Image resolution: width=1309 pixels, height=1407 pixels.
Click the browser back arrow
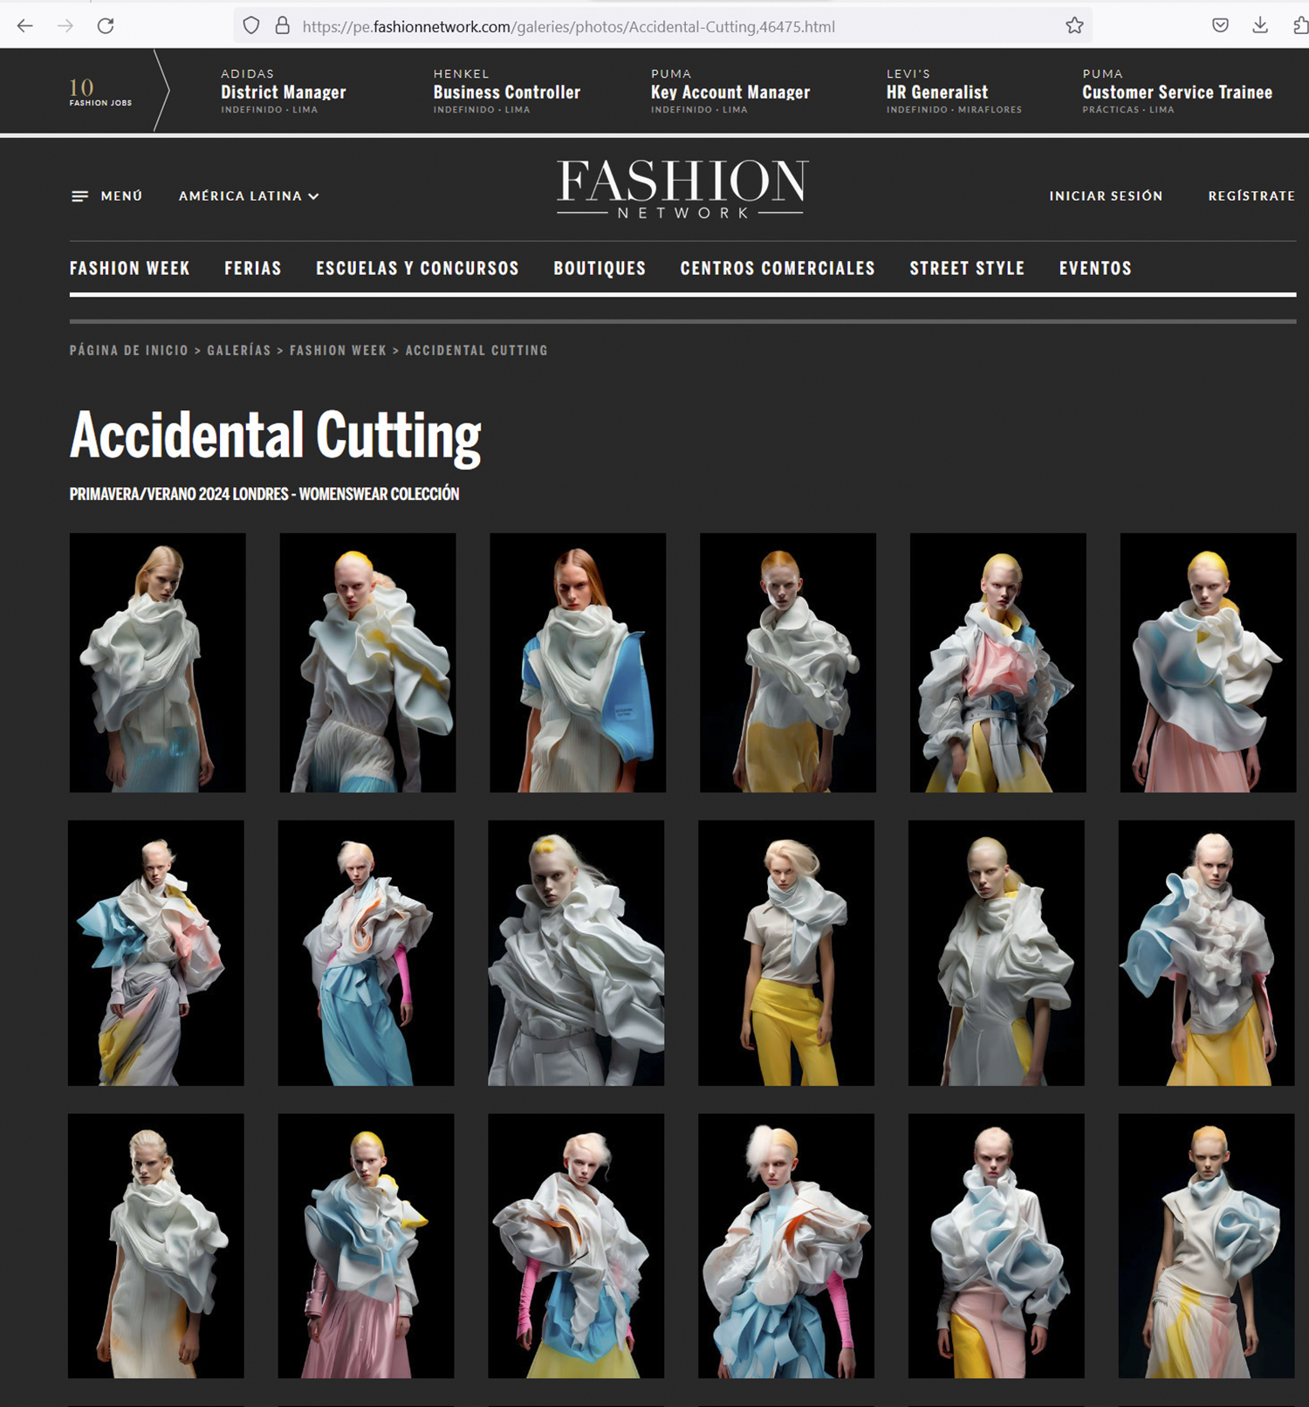click(24, 26)
